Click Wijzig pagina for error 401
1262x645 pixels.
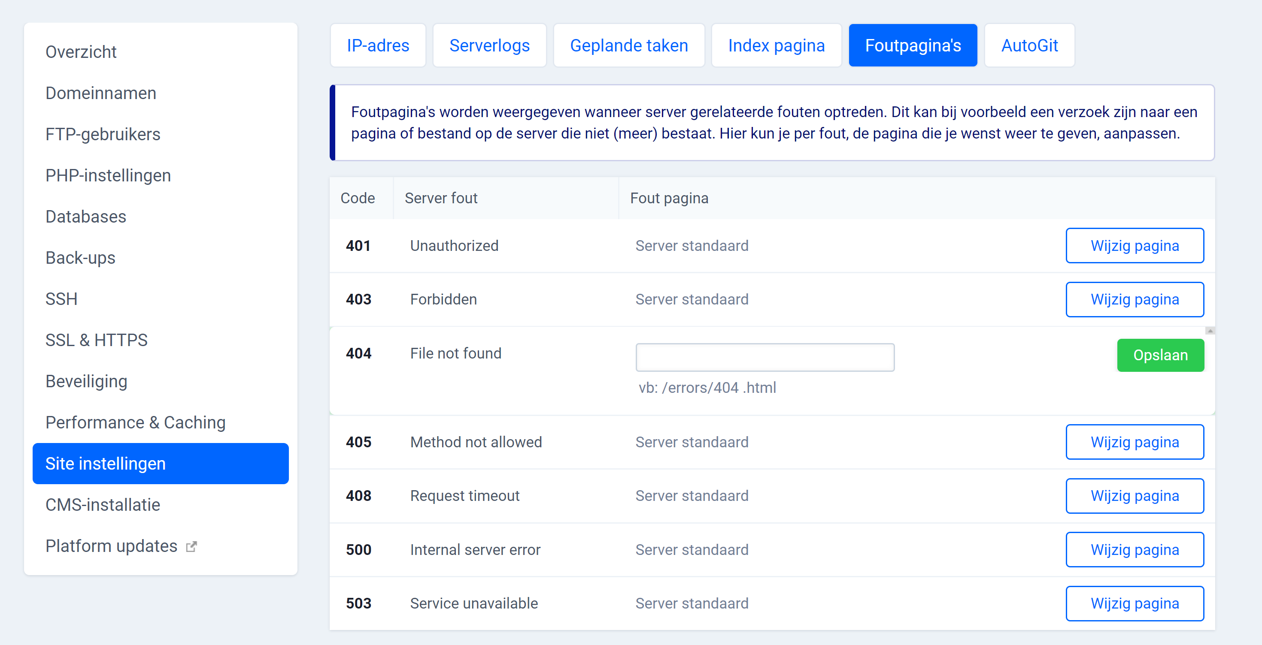click(1135, 246)
